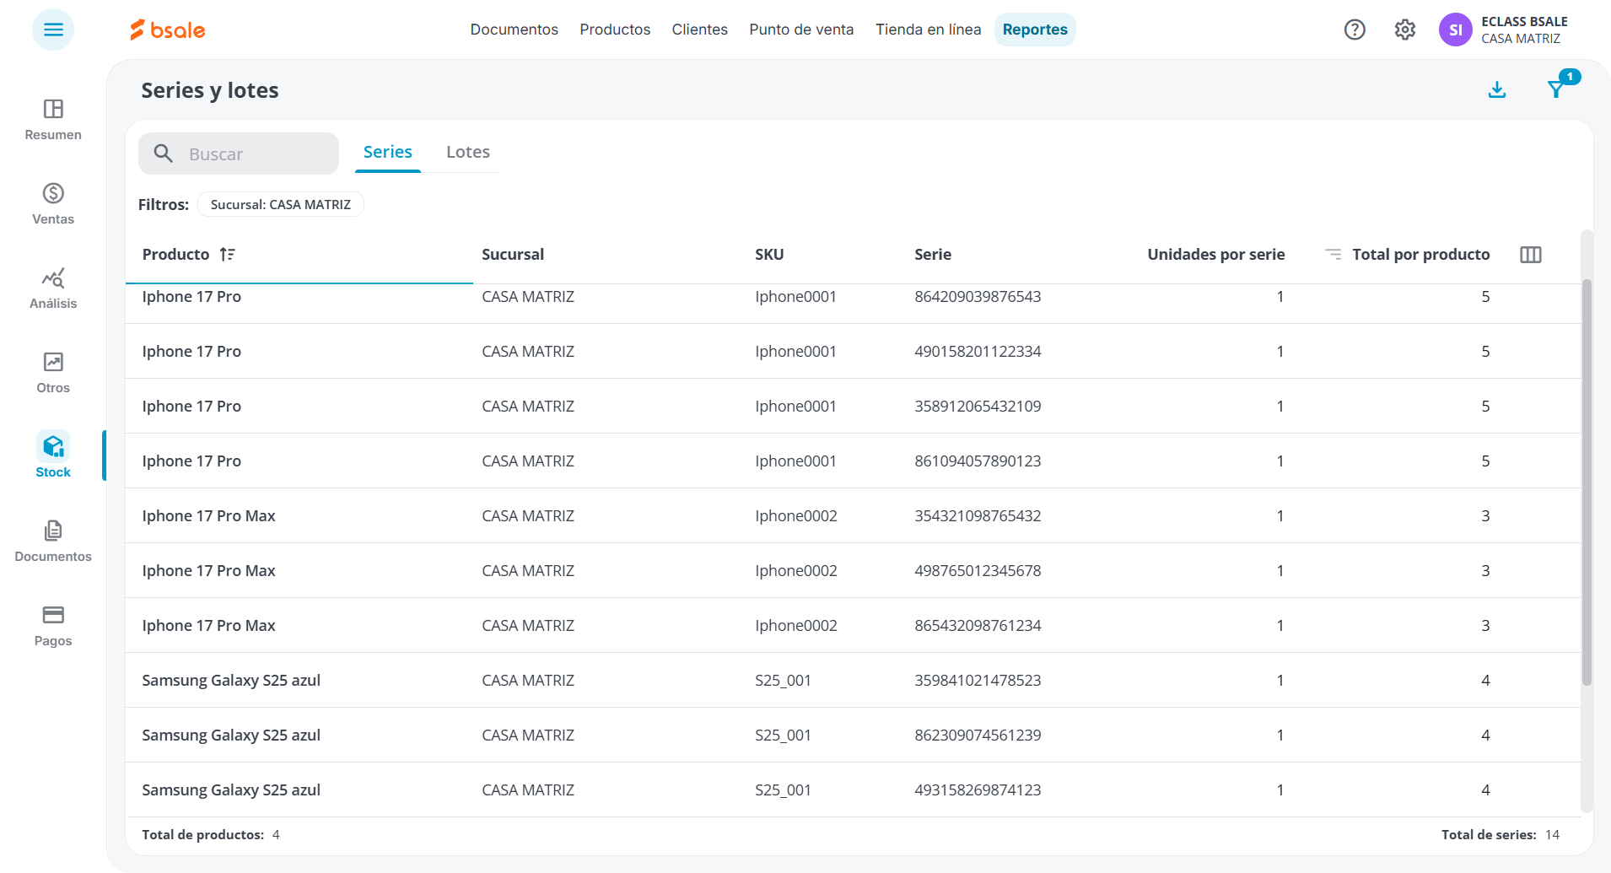
Task: Open Documentos in the left sidebar
Action: 53,542
